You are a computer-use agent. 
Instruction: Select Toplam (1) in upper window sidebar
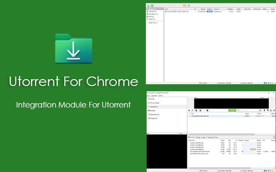tap(155, 9)
